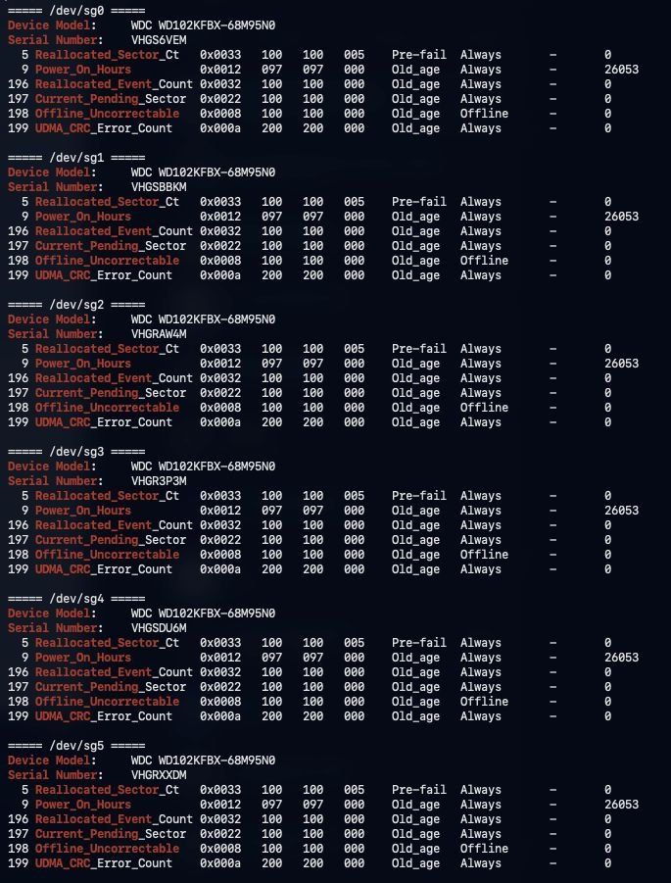The width and height of the screenshot is (671, 883).
Task: Click Current_Pending_Sector in the sg5 block
Action: point(111,833)
